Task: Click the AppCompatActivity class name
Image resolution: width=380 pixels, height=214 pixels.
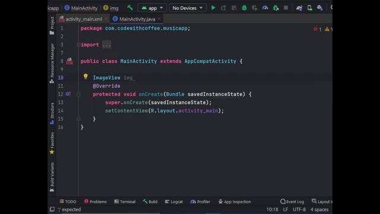Action: (x=210, y=61)
